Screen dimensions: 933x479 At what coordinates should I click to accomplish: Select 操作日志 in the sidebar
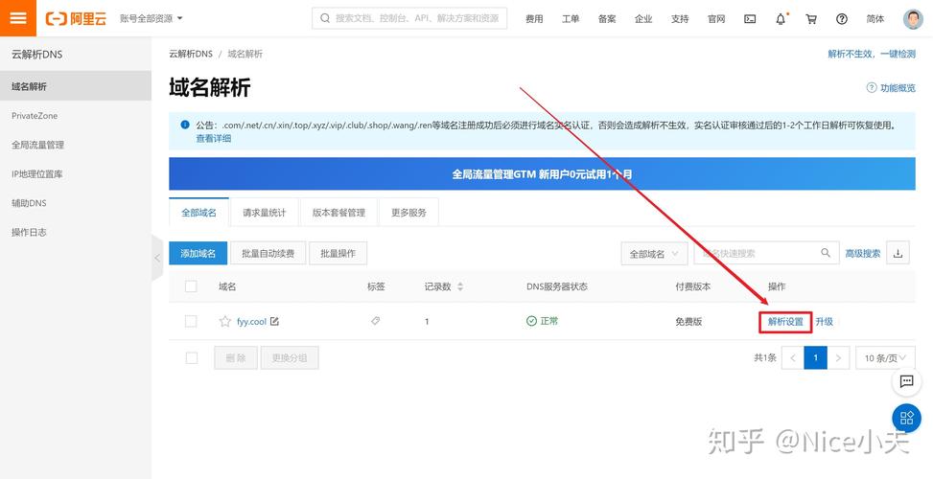point(76,232)
